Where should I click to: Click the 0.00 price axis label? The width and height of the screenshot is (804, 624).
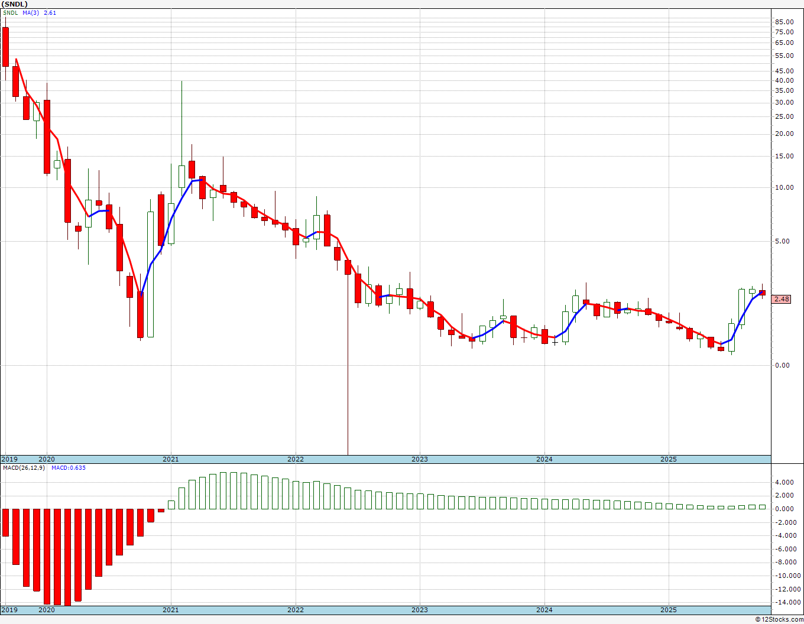pyautogui.click(x=783, y=365)
